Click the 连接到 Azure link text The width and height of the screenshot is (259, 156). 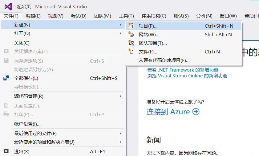pyautogui.click(x=168, y=112)
